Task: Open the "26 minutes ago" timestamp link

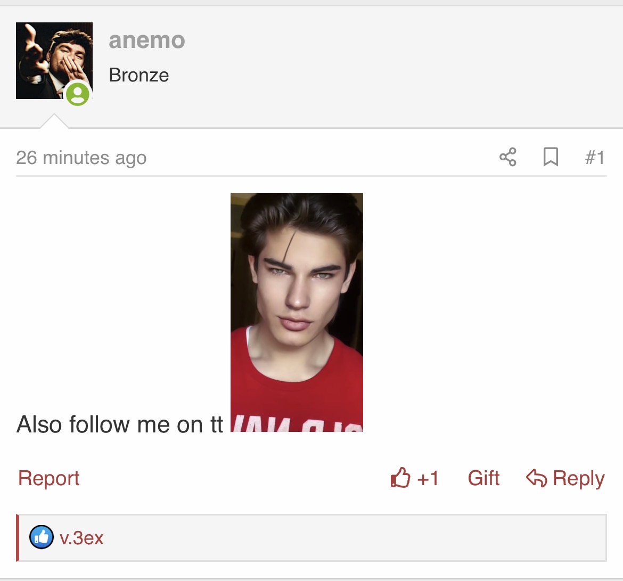Action: tap(81, 158)
